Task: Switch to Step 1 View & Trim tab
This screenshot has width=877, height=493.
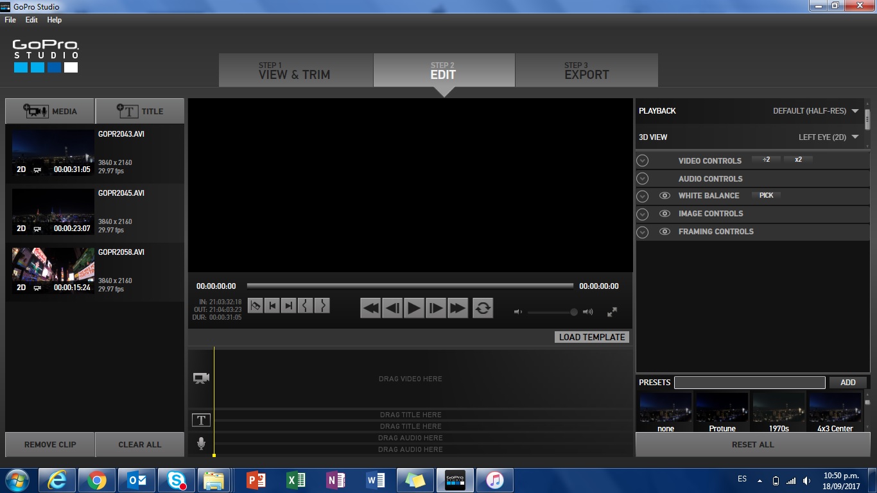Action: click(x=295, y=70)
